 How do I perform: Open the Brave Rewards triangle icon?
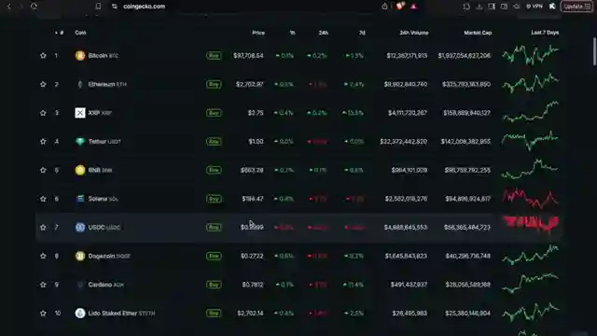click(414, 7)
